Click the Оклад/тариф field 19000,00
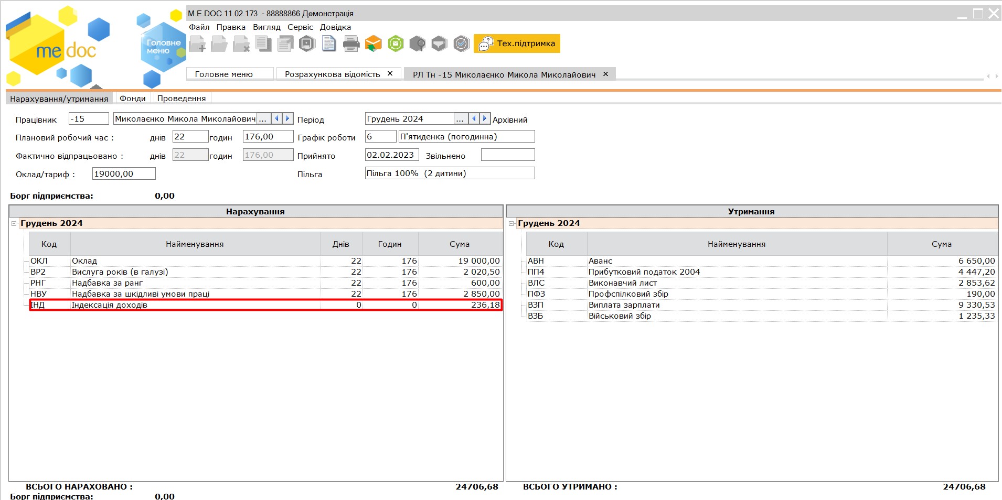The height and width of the screenshot is (500, 1002). (124, 174)
